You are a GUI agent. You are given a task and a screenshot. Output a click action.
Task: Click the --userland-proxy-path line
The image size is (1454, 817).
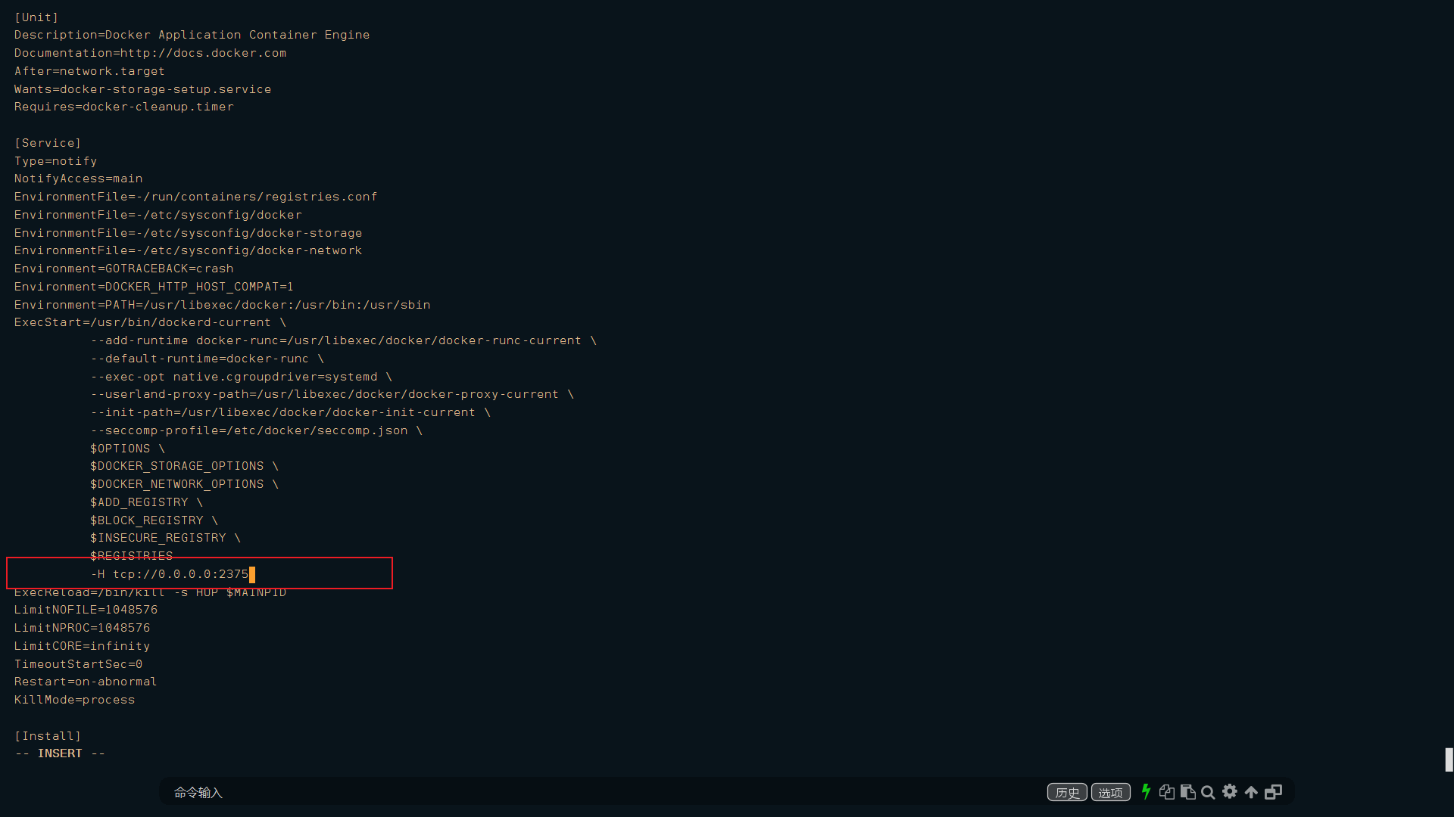point(332,394)
